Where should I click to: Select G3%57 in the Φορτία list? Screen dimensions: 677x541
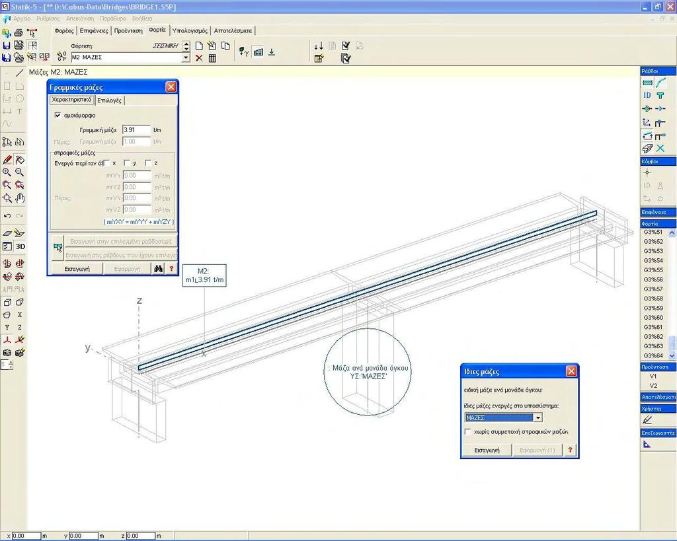pos(654,289)
